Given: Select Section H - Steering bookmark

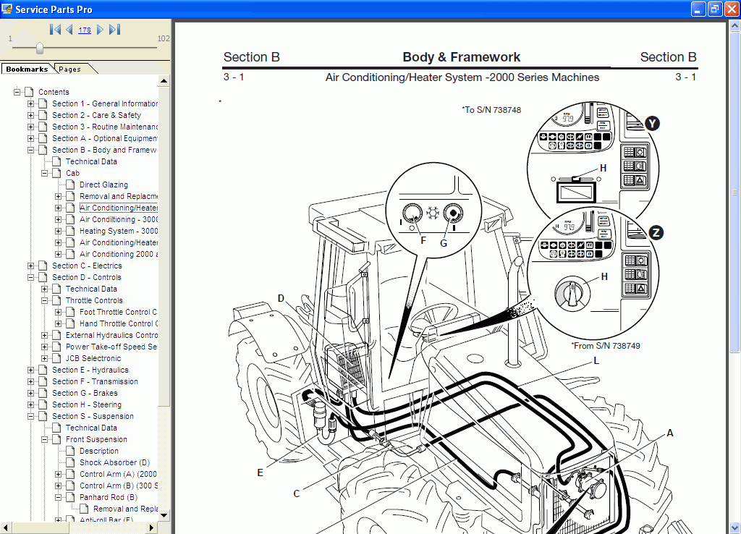Looking at the screenshot, I should coord(86,404).
